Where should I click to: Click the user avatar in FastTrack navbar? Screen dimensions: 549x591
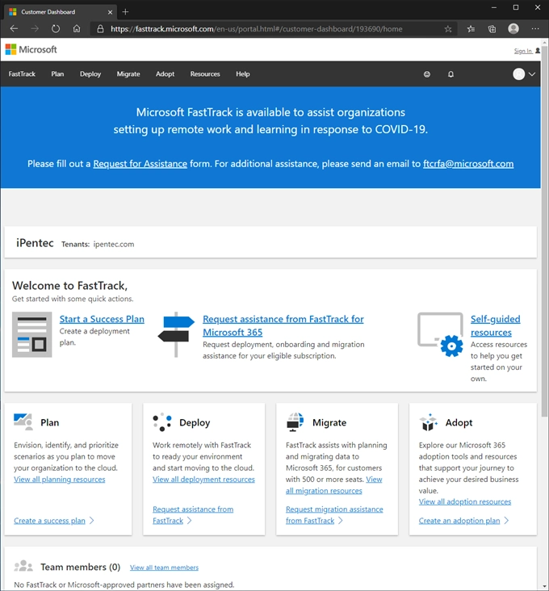[519, 74]
